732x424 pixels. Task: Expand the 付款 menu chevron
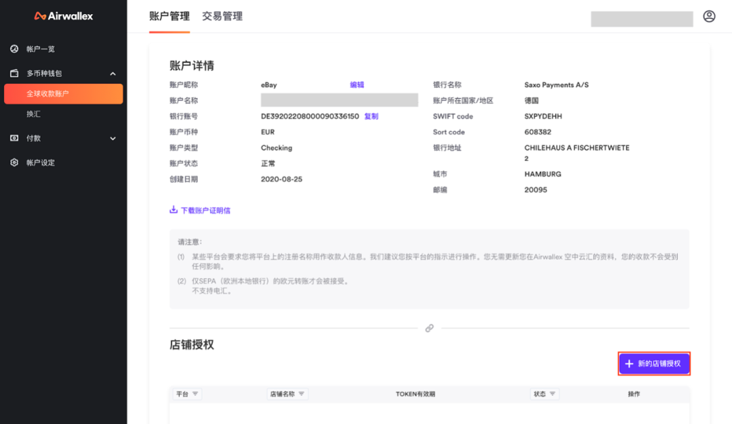(x=113, y=139)
